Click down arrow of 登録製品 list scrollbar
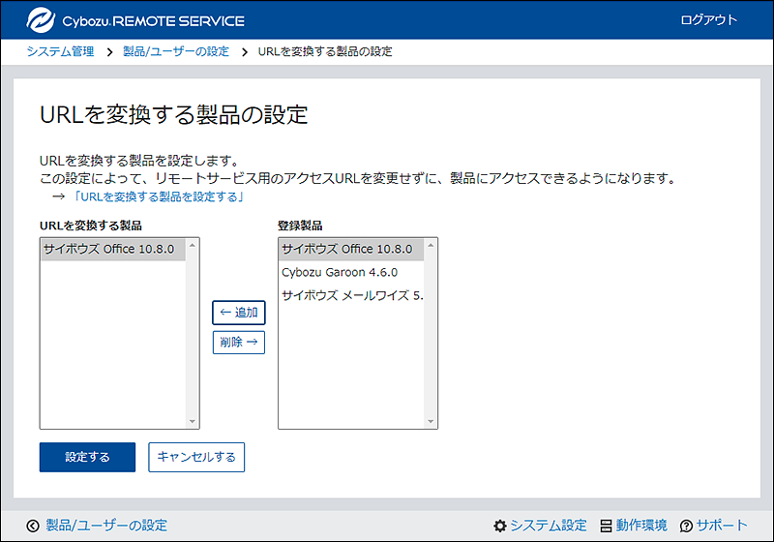The width and height of the screenshot is (774, 542). (431, 421)
